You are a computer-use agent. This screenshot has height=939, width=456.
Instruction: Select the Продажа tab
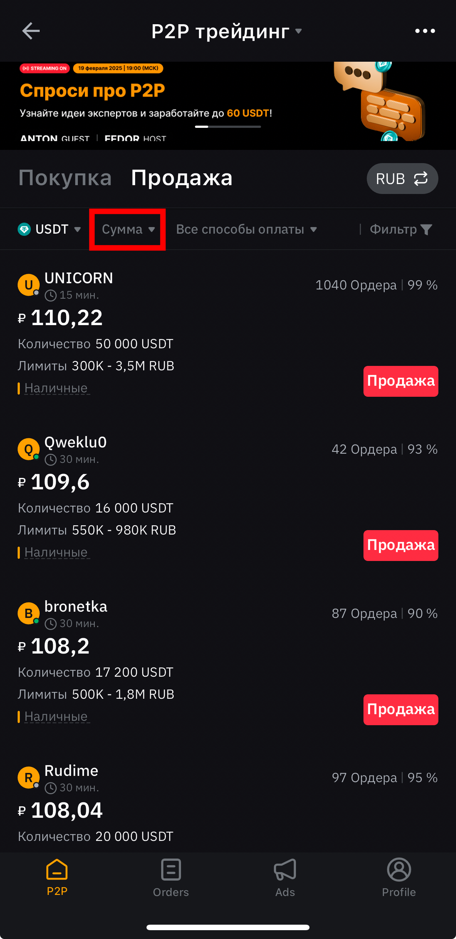tap(182, 178)
